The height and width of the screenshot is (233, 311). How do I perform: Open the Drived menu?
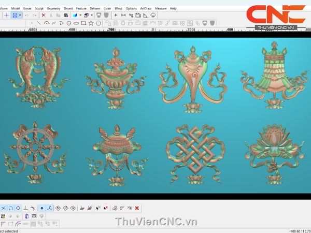coord(68,8)
